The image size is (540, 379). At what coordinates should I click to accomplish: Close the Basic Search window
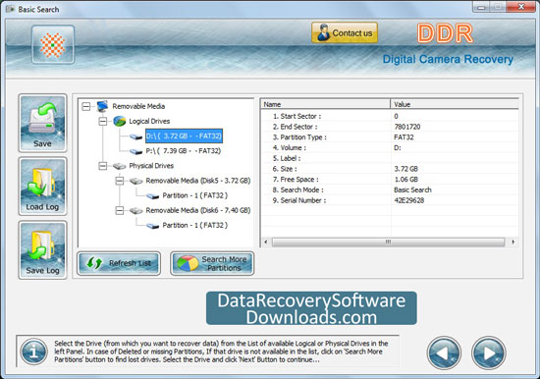[x=522, y=6]
